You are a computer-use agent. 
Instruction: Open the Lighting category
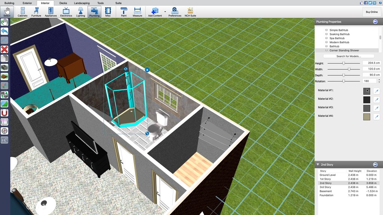80,11
